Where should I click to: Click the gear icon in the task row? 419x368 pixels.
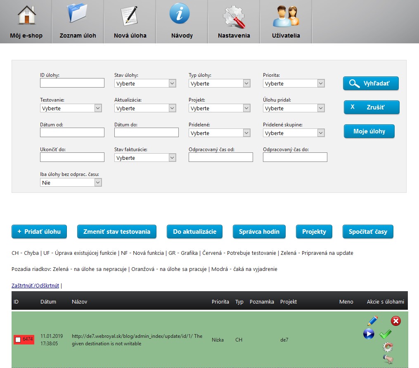point(388,347)
